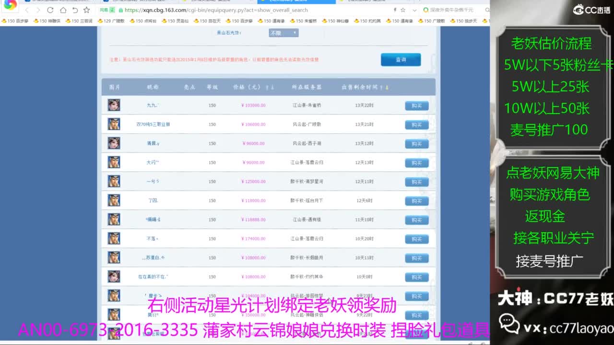
Task: Open the '129 广陵散' bookmark
Action: [x=111, y=21]
